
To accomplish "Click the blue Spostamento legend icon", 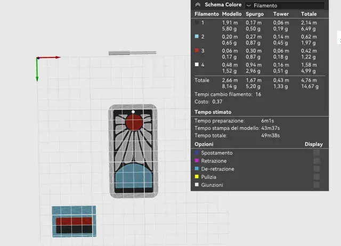I will pyautogui.click(x=197, y=153).
